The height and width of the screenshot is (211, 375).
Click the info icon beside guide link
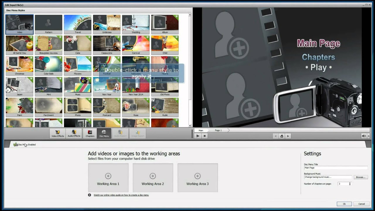coord(90,195)
